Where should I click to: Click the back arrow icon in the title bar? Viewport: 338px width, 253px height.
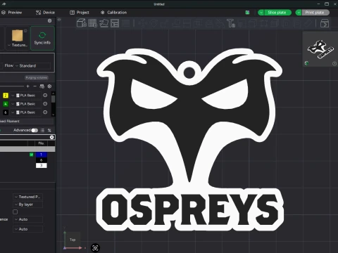[4, 4]
